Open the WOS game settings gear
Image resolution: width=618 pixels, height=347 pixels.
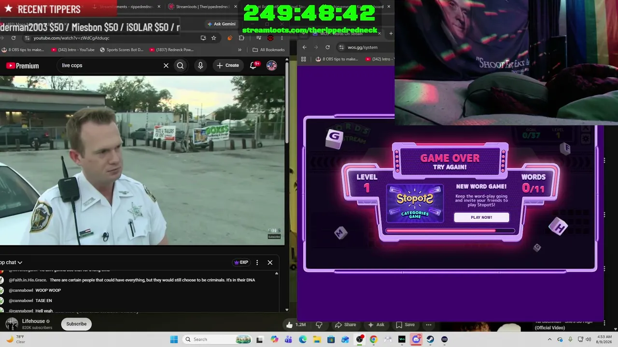coord(586,139)
